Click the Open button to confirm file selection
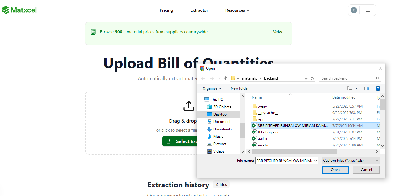 [x=335, y=169]
